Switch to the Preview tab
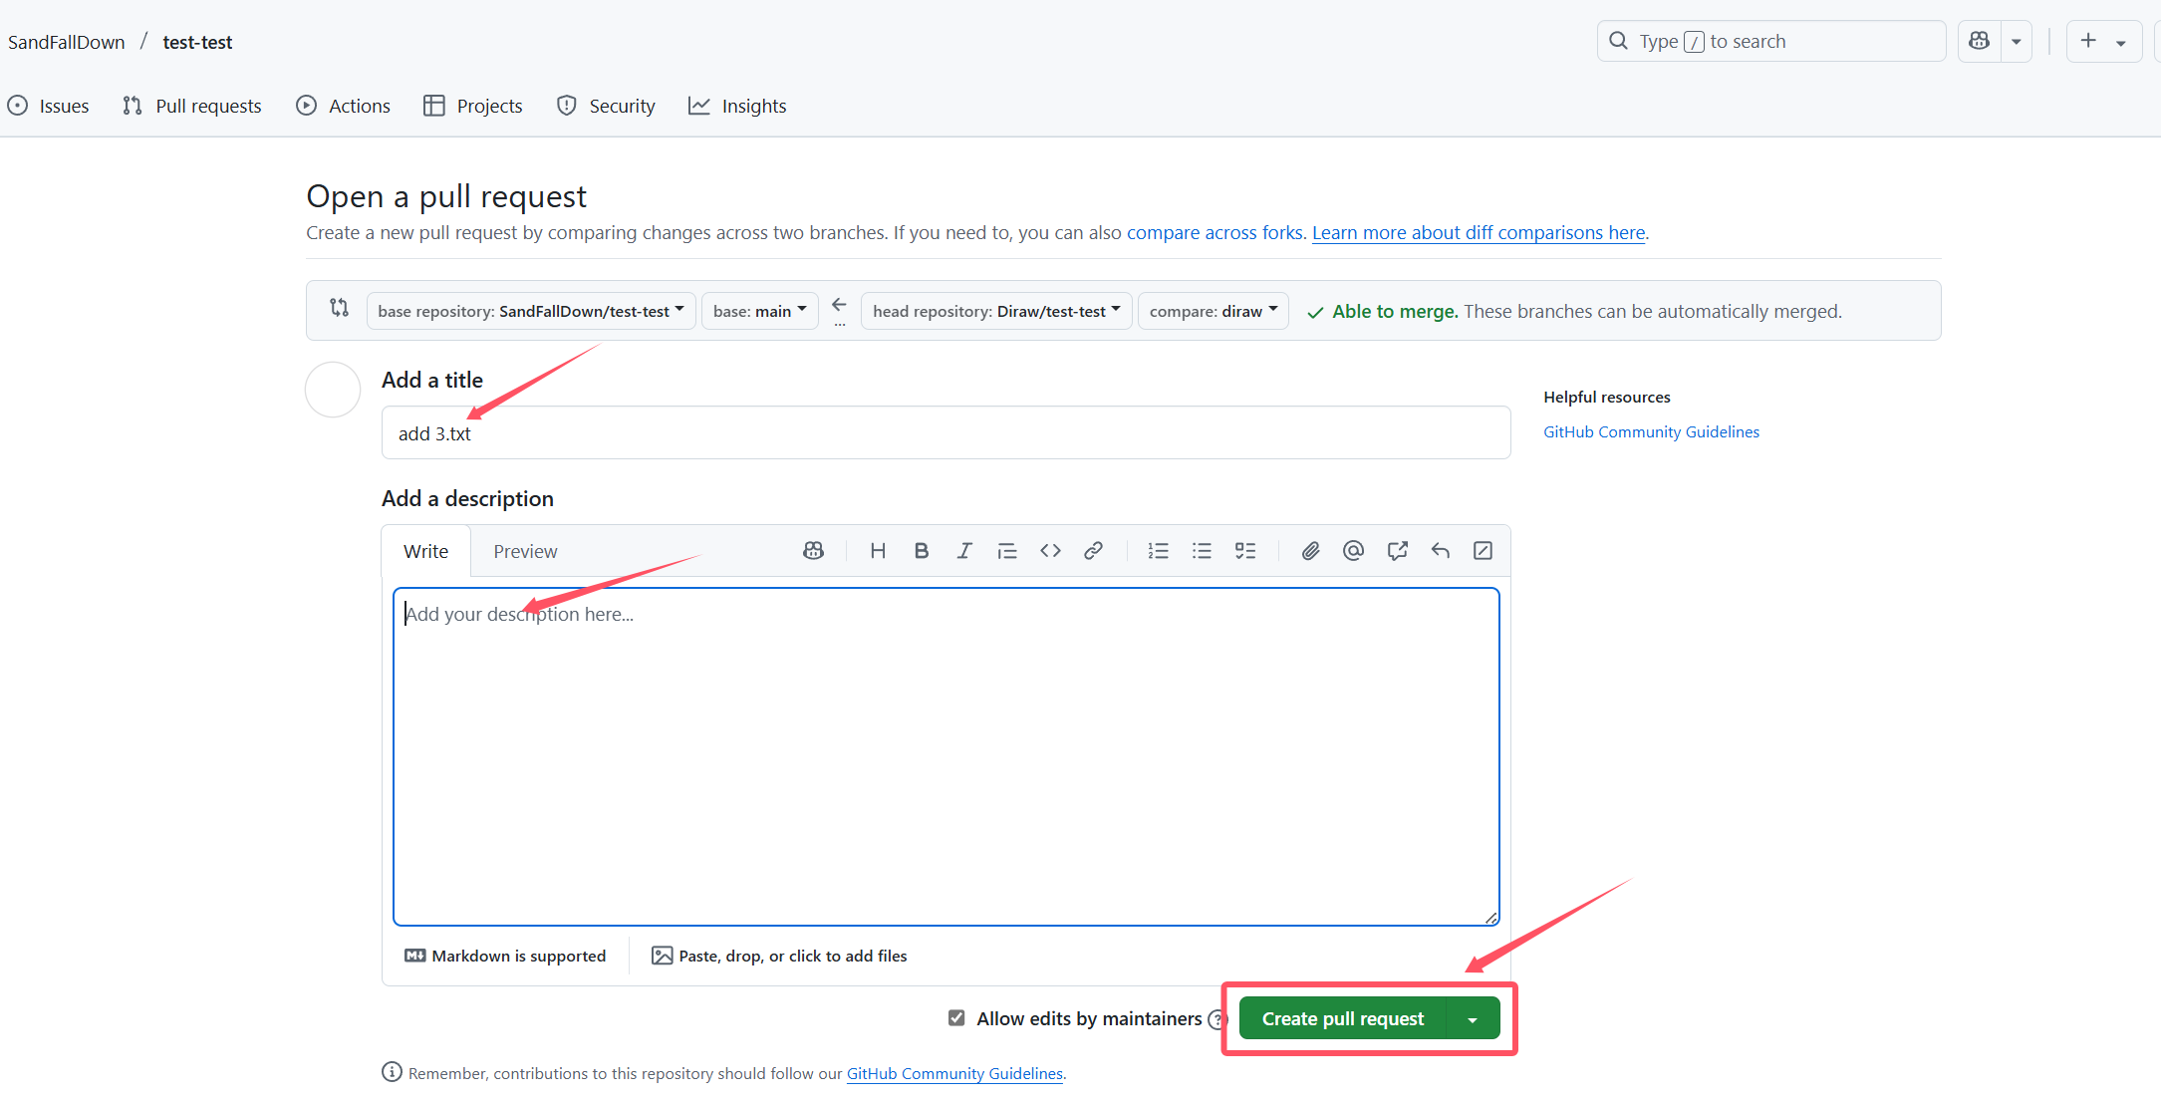 tap(525, 551)
